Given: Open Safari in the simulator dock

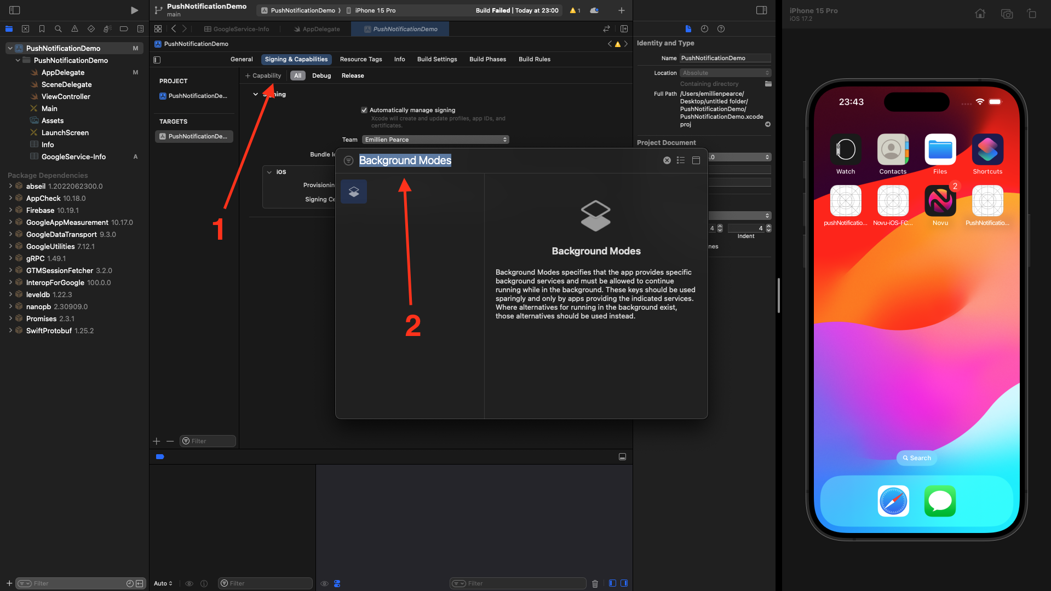Looking at the screenshot, I should pos(893,501).
